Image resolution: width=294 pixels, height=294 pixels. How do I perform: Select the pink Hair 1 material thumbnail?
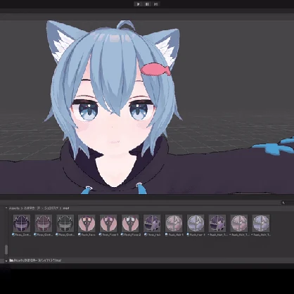(x=174, y=223)
